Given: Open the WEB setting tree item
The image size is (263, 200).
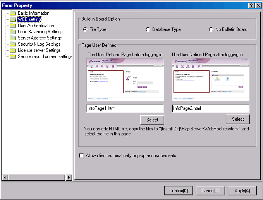Looking at the screenshot, I should pos(29,19).
